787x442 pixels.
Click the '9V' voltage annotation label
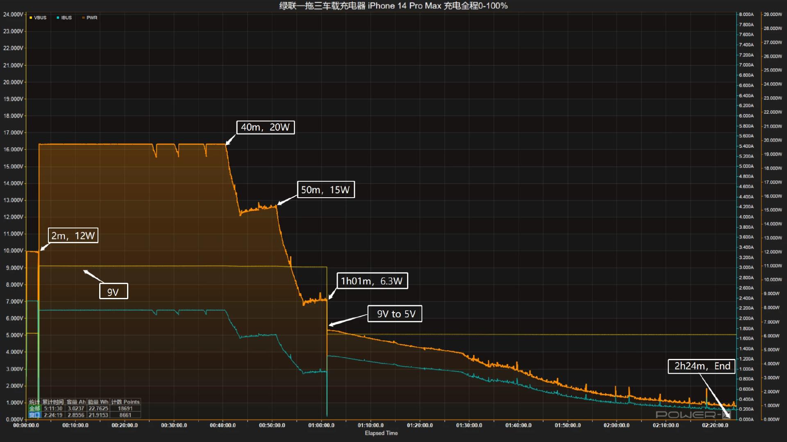point(114,291)
